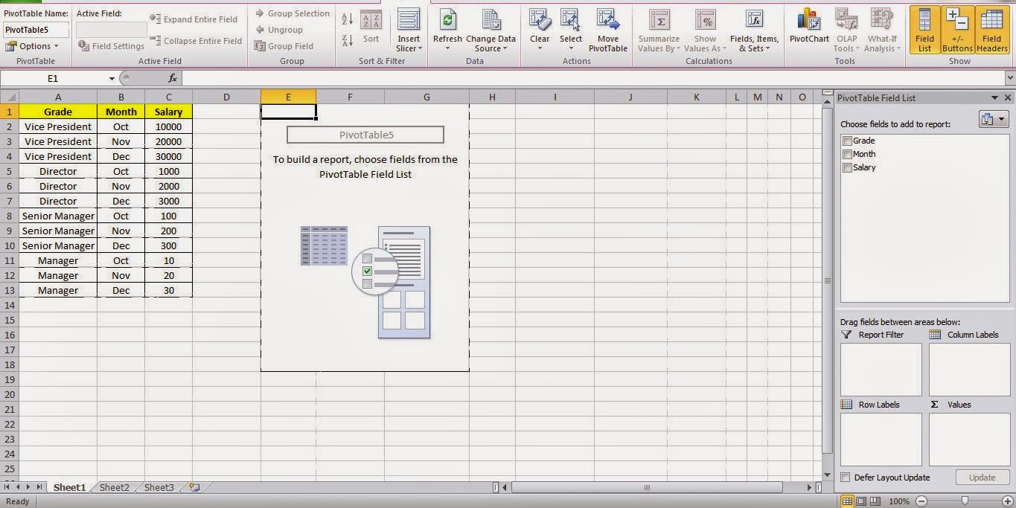Image resolution: width=1016 pixels, height=508 pixels.
Task: Select Normal view in status bar
Action: [x=847, y=501]
